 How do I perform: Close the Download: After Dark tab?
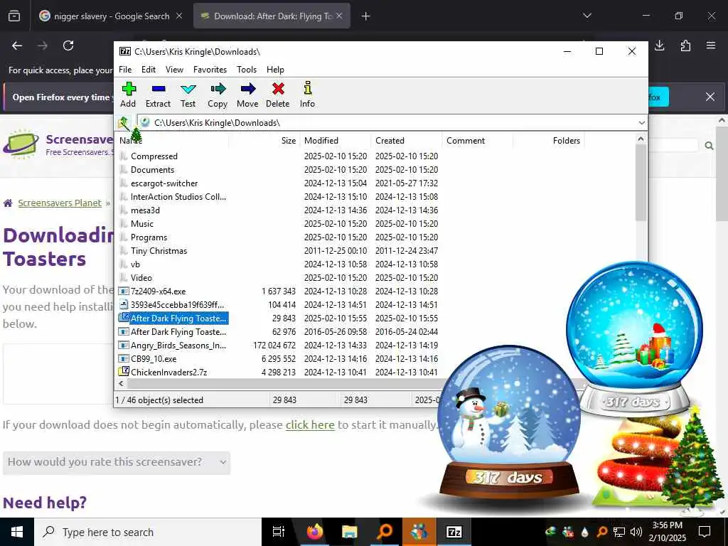pyautogui.click(x=339, y=16)
